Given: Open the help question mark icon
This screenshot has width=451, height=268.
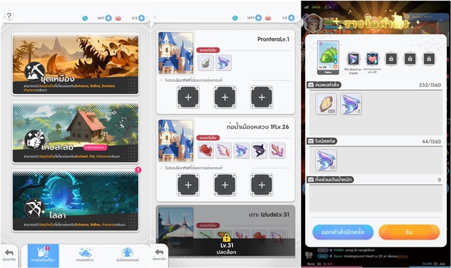Looking at the screenshot, I should coord(9,16).
